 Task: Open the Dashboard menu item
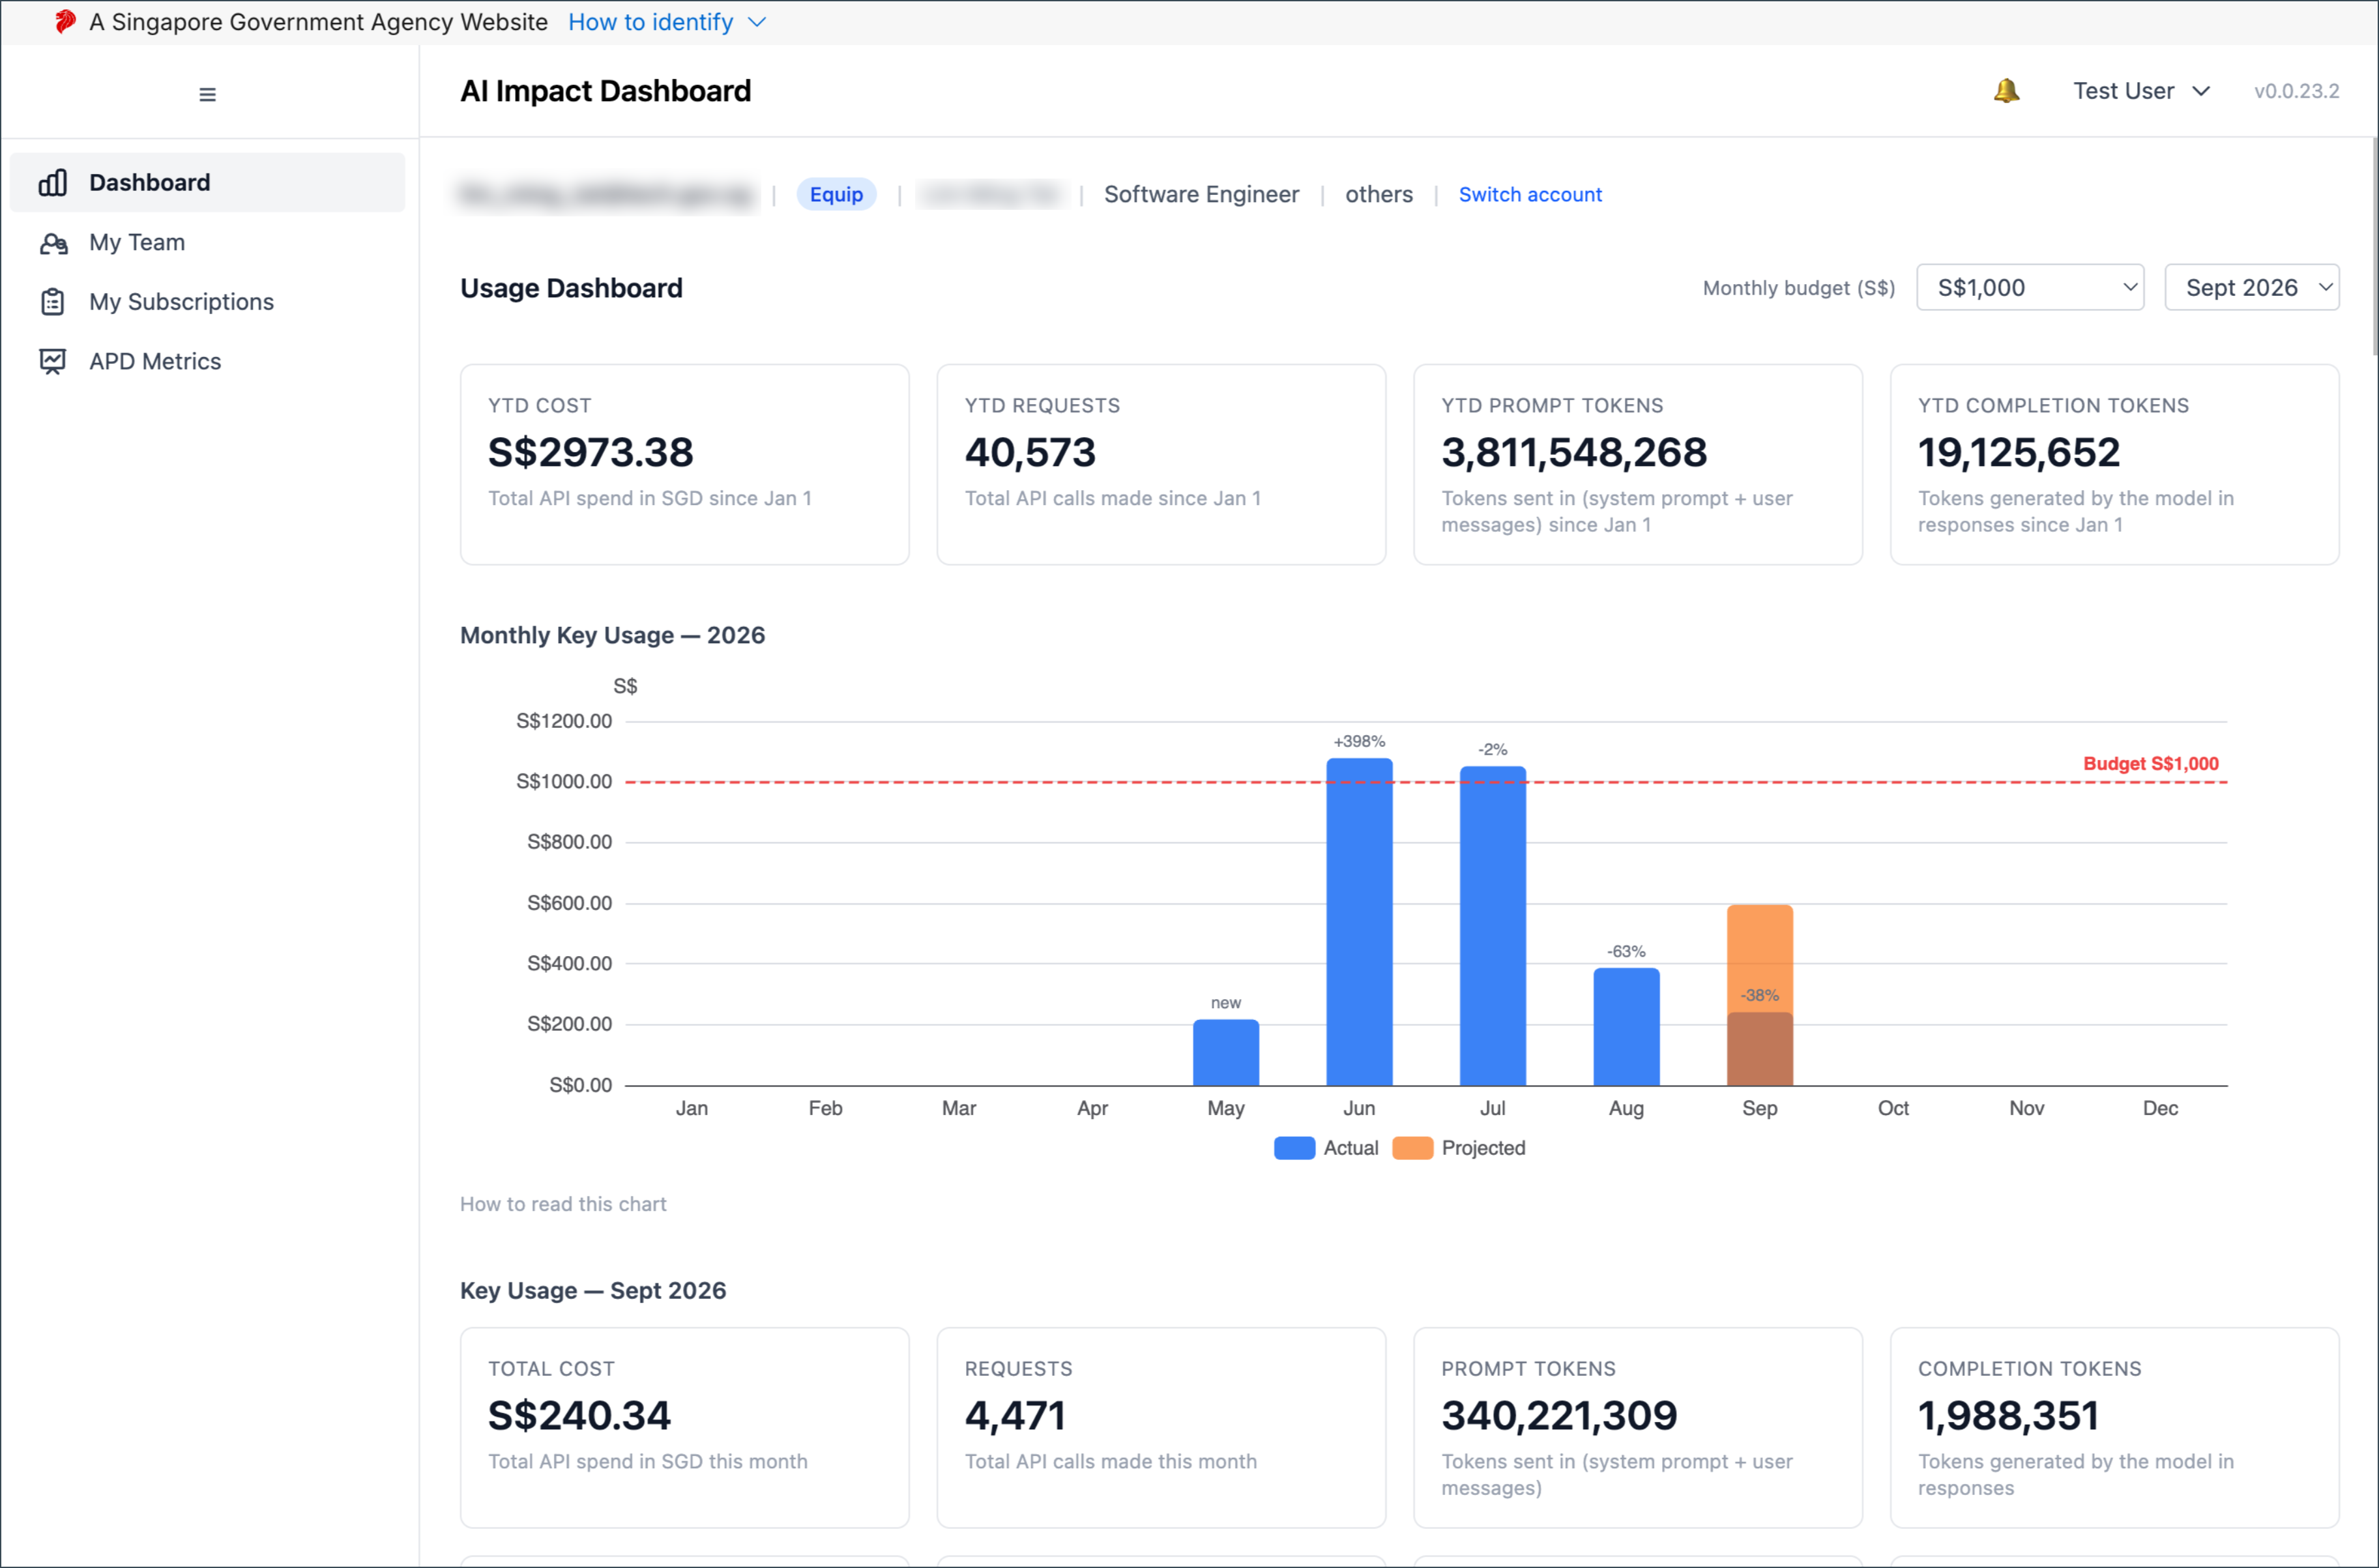207,182
